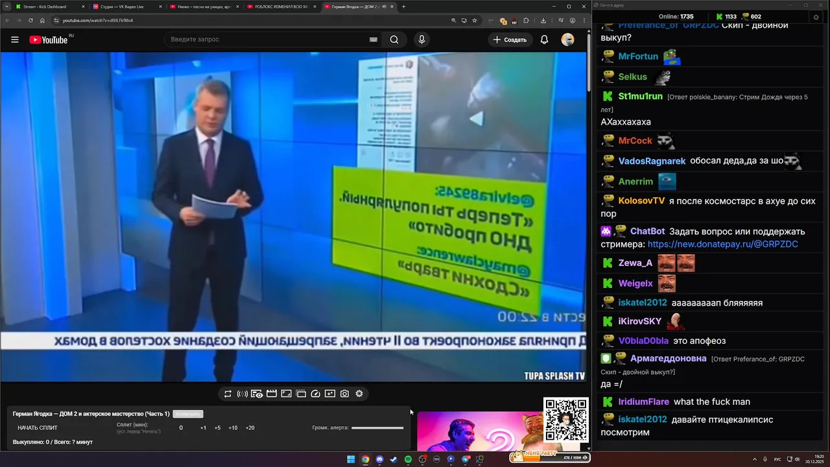Open gear settings in player toolbar
Viewport: 830px width, 467px height.
tap(359, 394)
